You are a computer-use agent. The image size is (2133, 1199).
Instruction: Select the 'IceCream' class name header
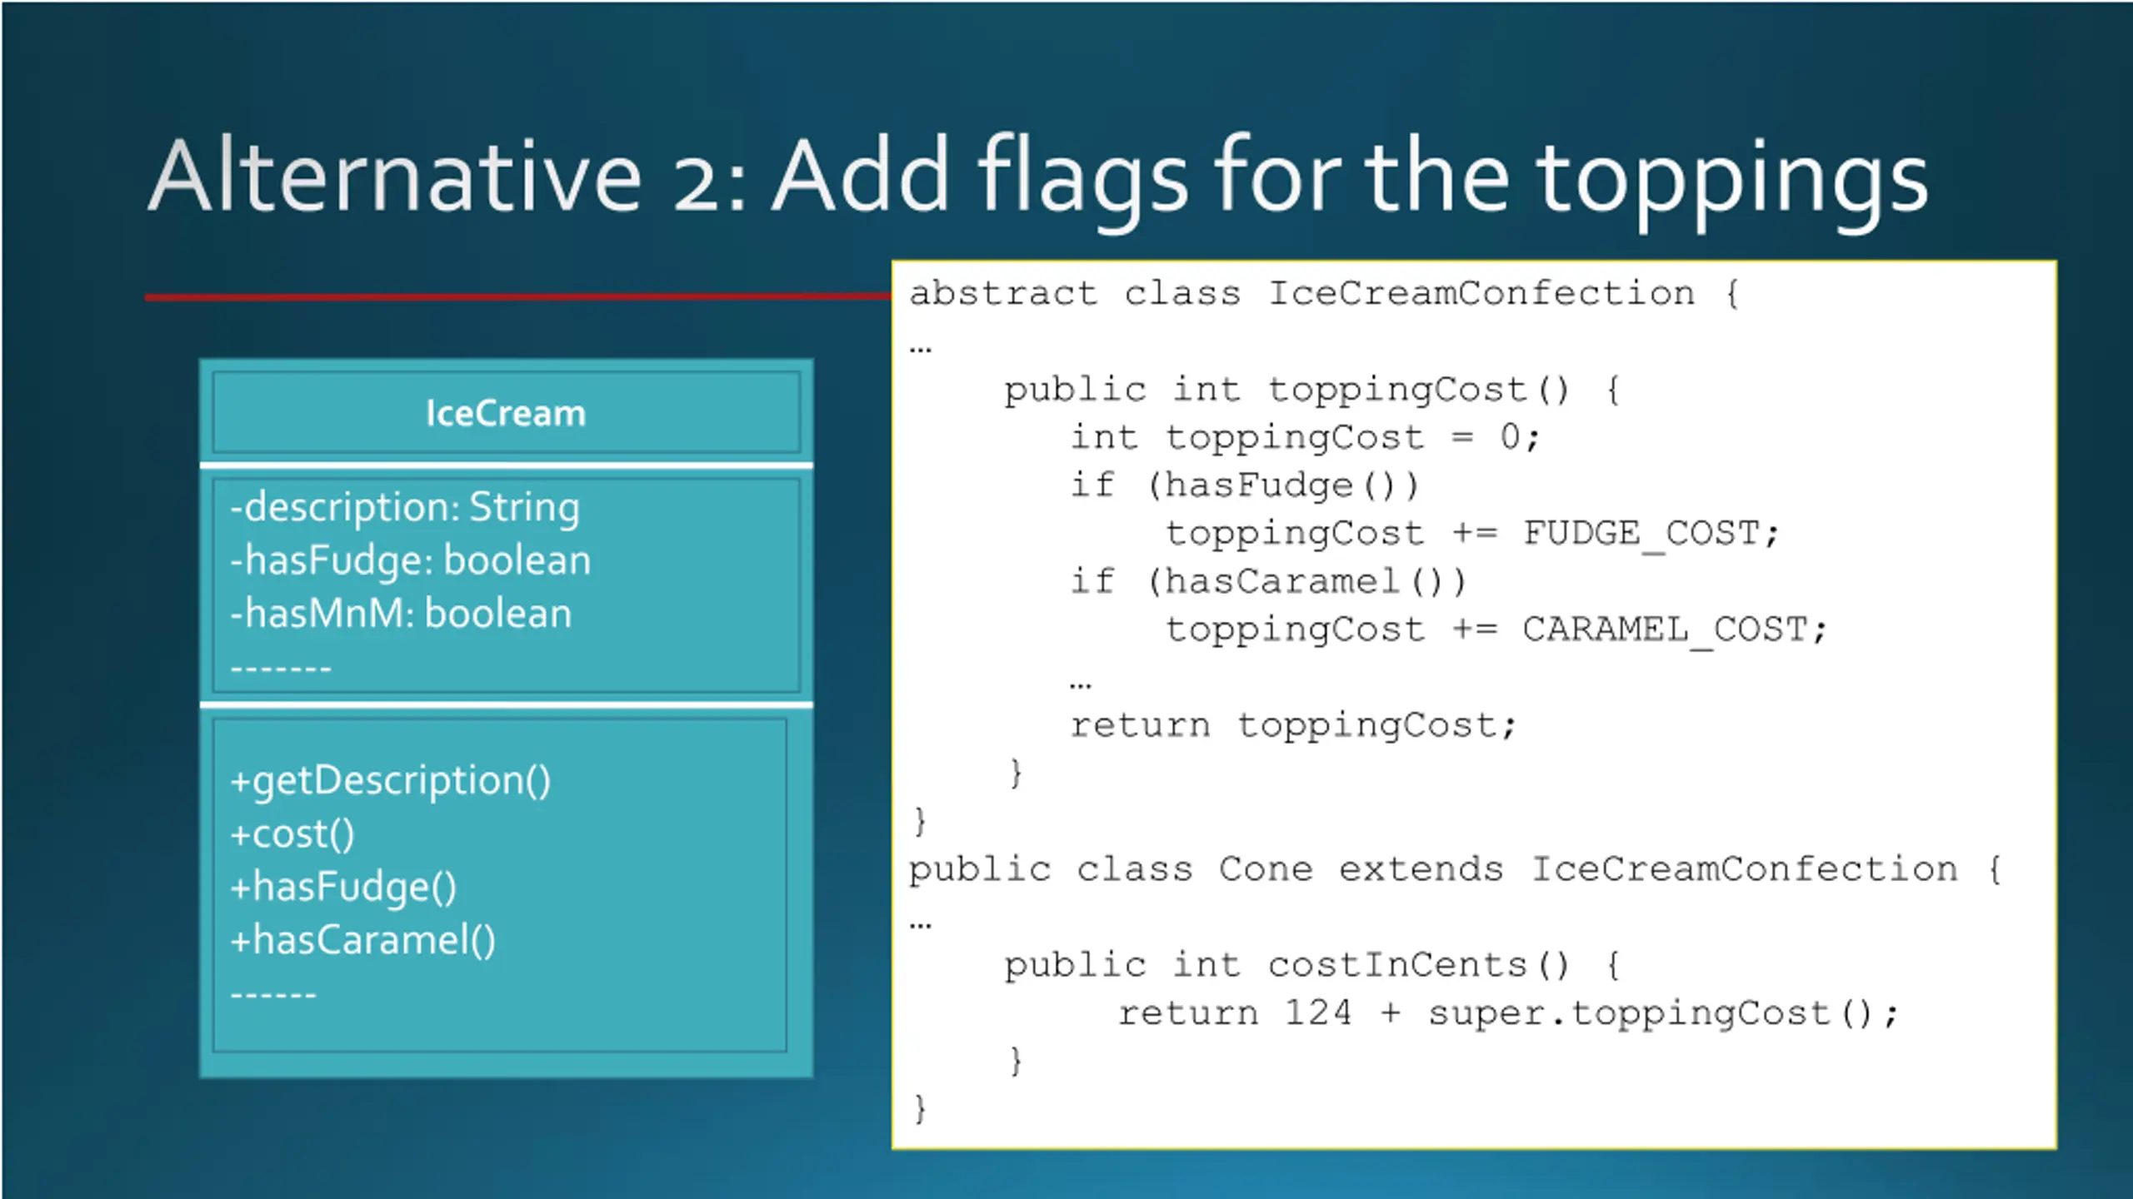click(506, 413)
